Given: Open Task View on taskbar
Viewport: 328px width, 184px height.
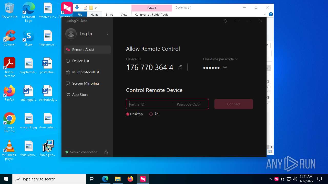Looking at the screenshot, I should coord(93,179).
